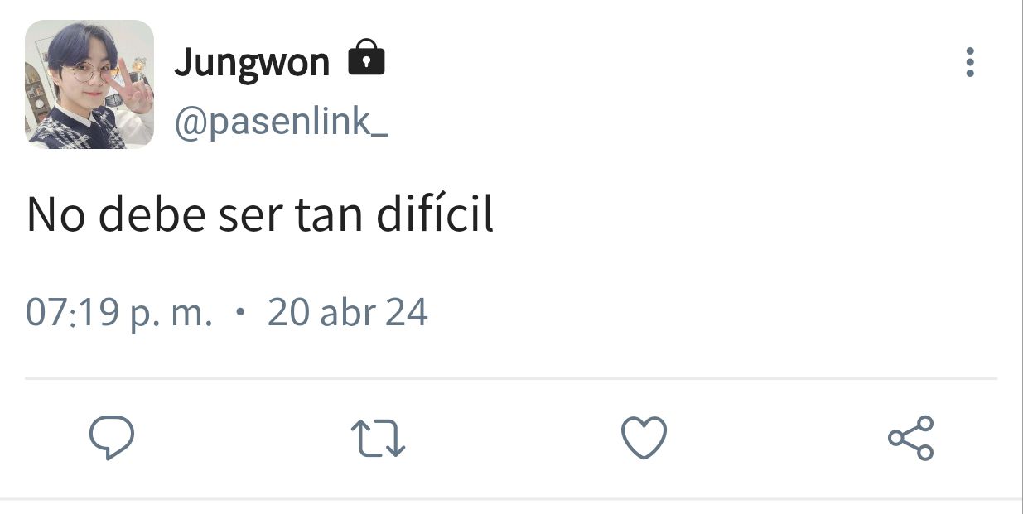
Task: Open the avatar showing a peace sign
Action: pyautogui.click(x=89, y=84)
